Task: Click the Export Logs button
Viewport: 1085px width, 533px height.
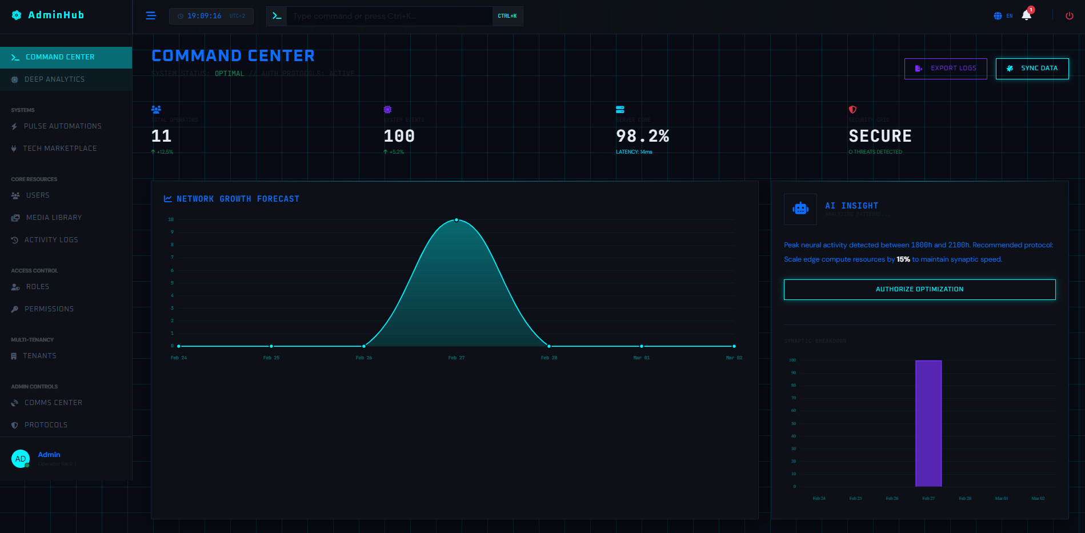Action: (x=945, y=68)
